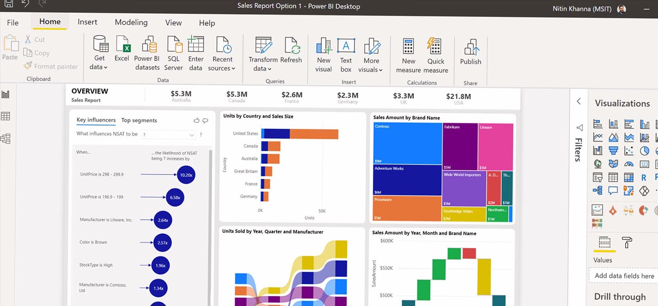
Task: Select the Key influencers tab
Action: tap(96, 120)
